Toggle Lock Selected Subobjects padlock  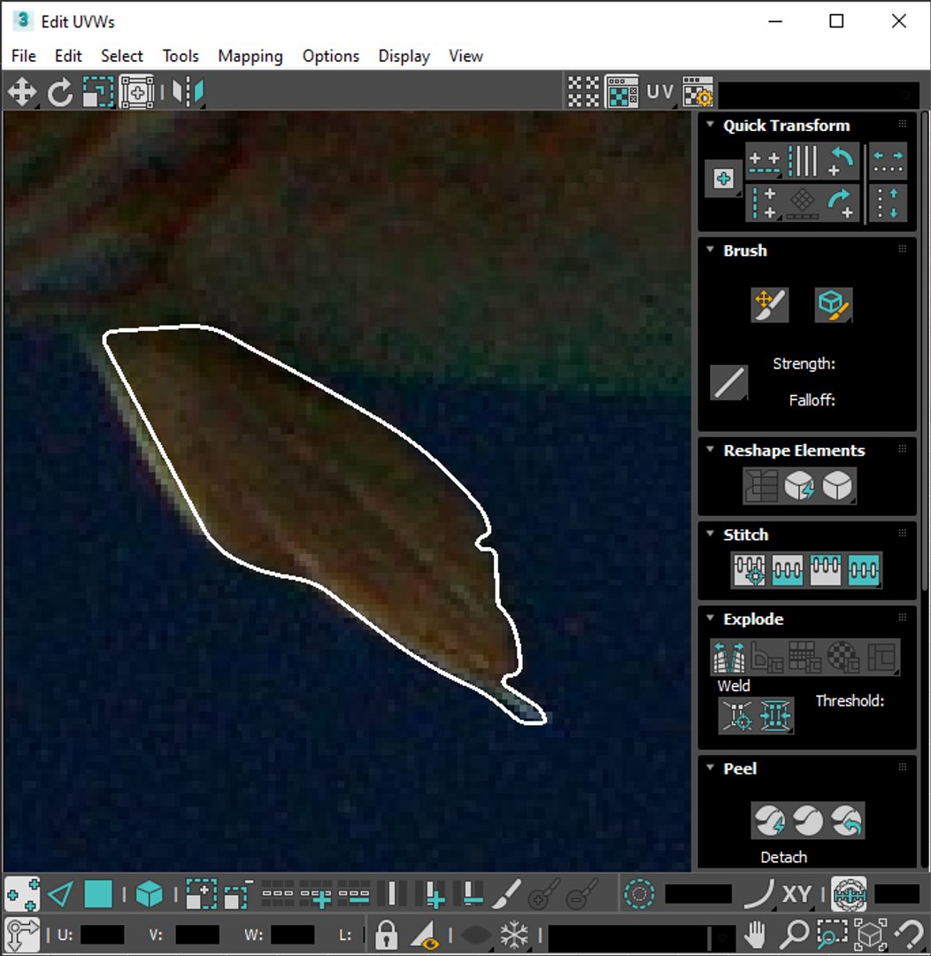(386, 934)
